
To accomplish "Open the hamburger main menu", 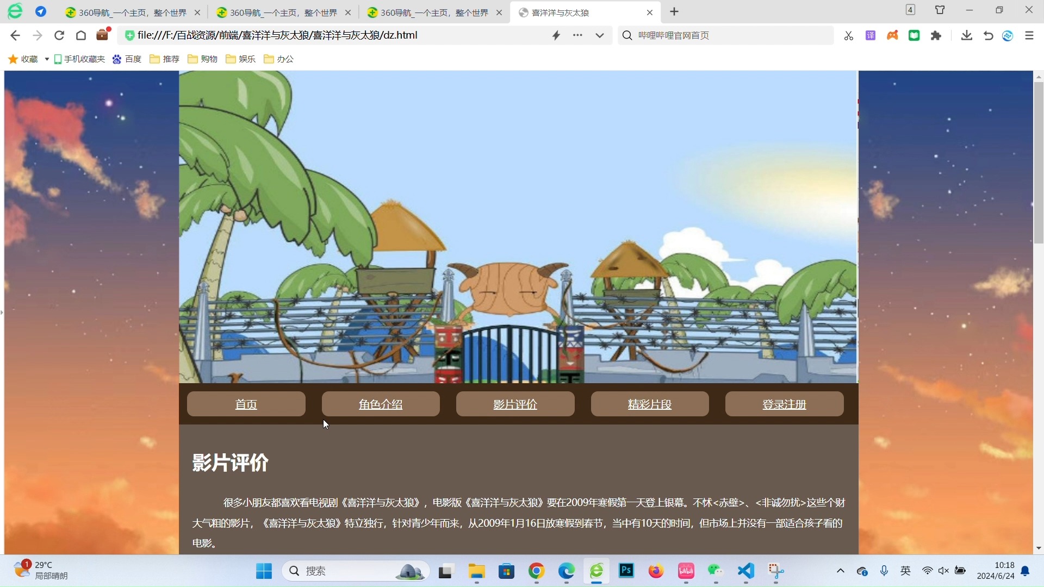I will pyautogui.click(x=1029, y=35).
